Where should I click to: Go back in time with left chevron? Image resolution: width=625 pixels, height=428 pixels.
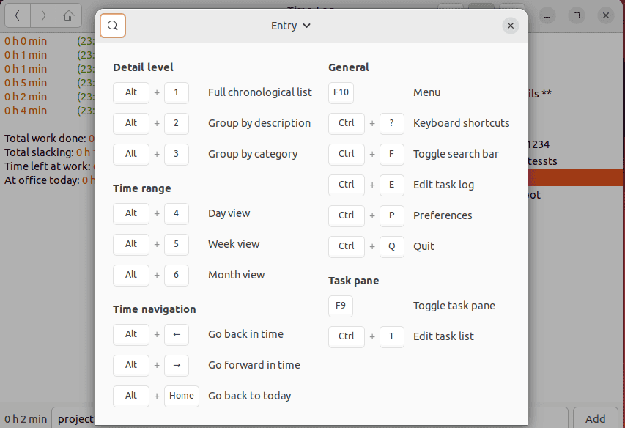coord(18,15)
